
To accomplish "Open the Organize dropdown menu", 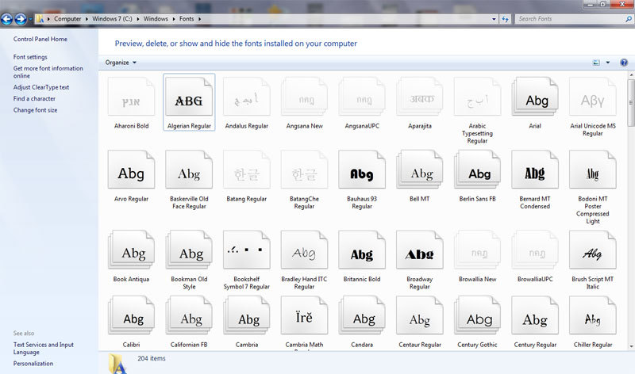I will pos(121,63).
